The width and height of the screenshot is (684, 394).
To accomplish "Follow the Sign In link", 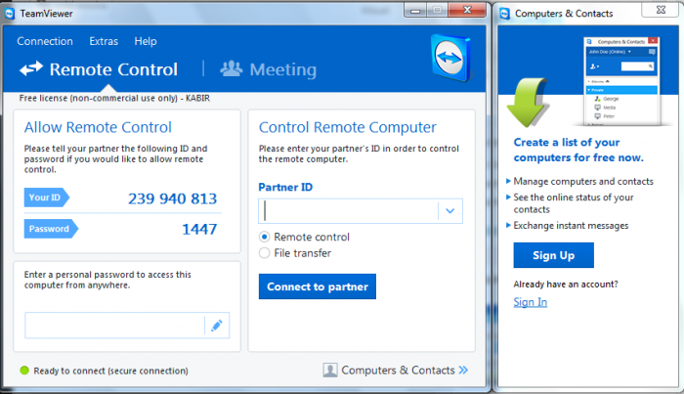I will click(530, 302).
